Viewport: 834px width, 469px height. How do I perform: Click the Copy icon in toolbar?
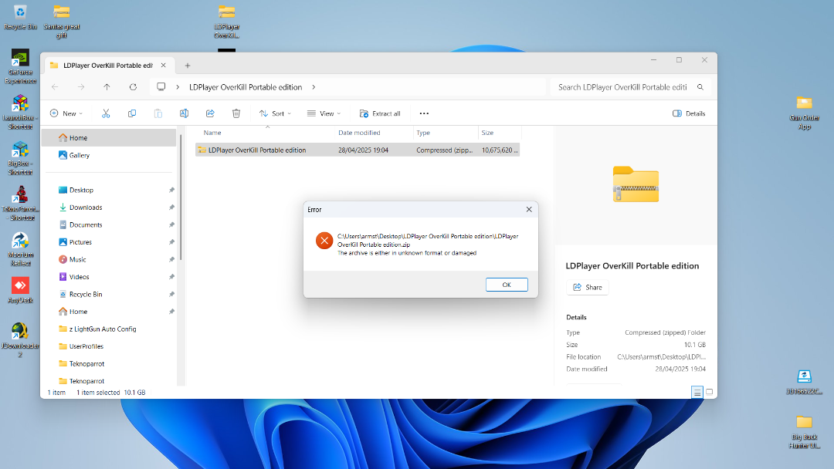click(132, 113)
